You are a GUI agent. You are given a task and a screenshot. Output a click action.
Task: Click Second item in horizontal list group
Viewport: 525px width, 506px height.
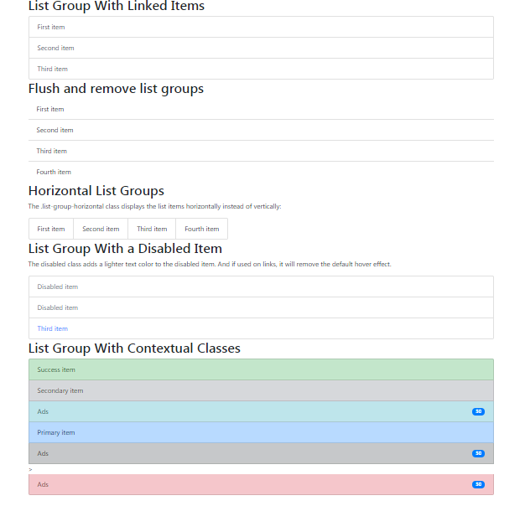[x=101, y=229]
